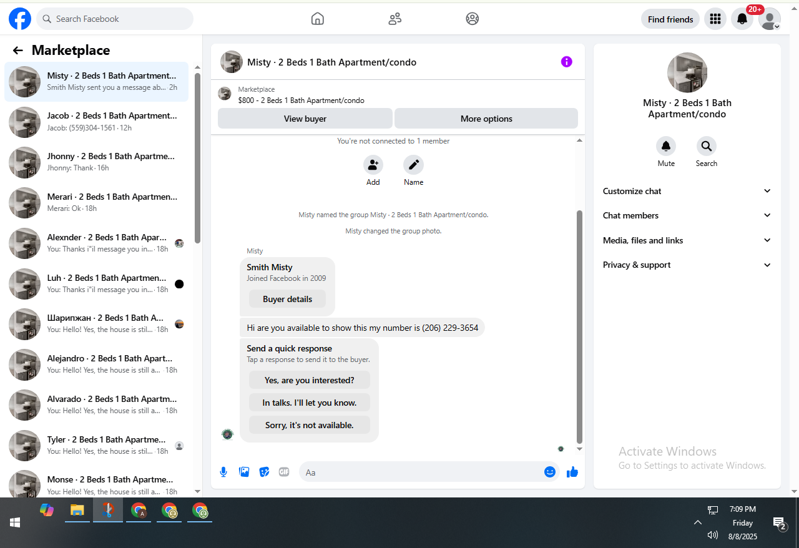The width and height of the screenshot is (799, 548).
Task: Show hidden tray icons chevron
Action: pyautogui.click(x=698, y=522)
